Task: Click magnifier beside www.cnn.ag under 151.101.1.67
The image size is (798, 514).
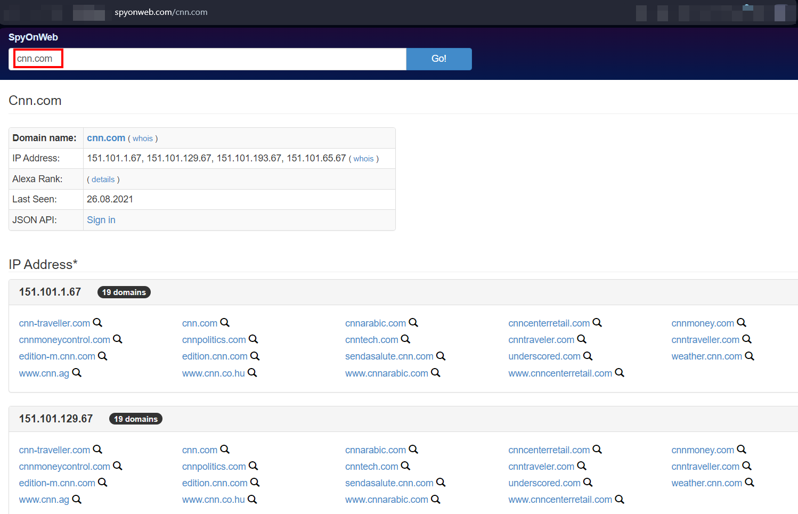Action: pos(77,373)
